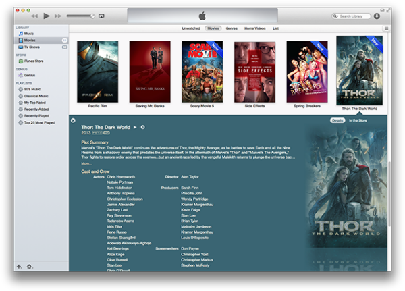
Task: Adjust the volume slider knob
Action: pyautogui.click(x=92, y=16)
